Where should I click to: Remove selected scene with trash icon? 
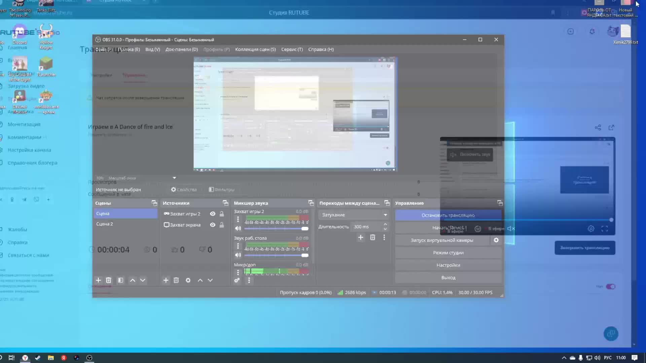[x=109, y=280]
